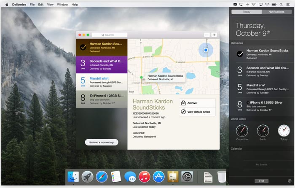The height and width of the screenshot is (188, 295).
Task: Click the Thursday, October 9th date heading
Action: [253, 30]
